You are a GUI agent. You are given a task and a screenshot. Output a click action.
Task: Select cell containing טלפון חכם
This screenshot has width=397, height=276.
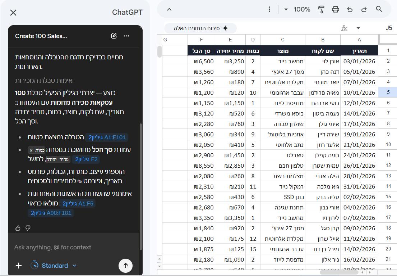(283, 166)
